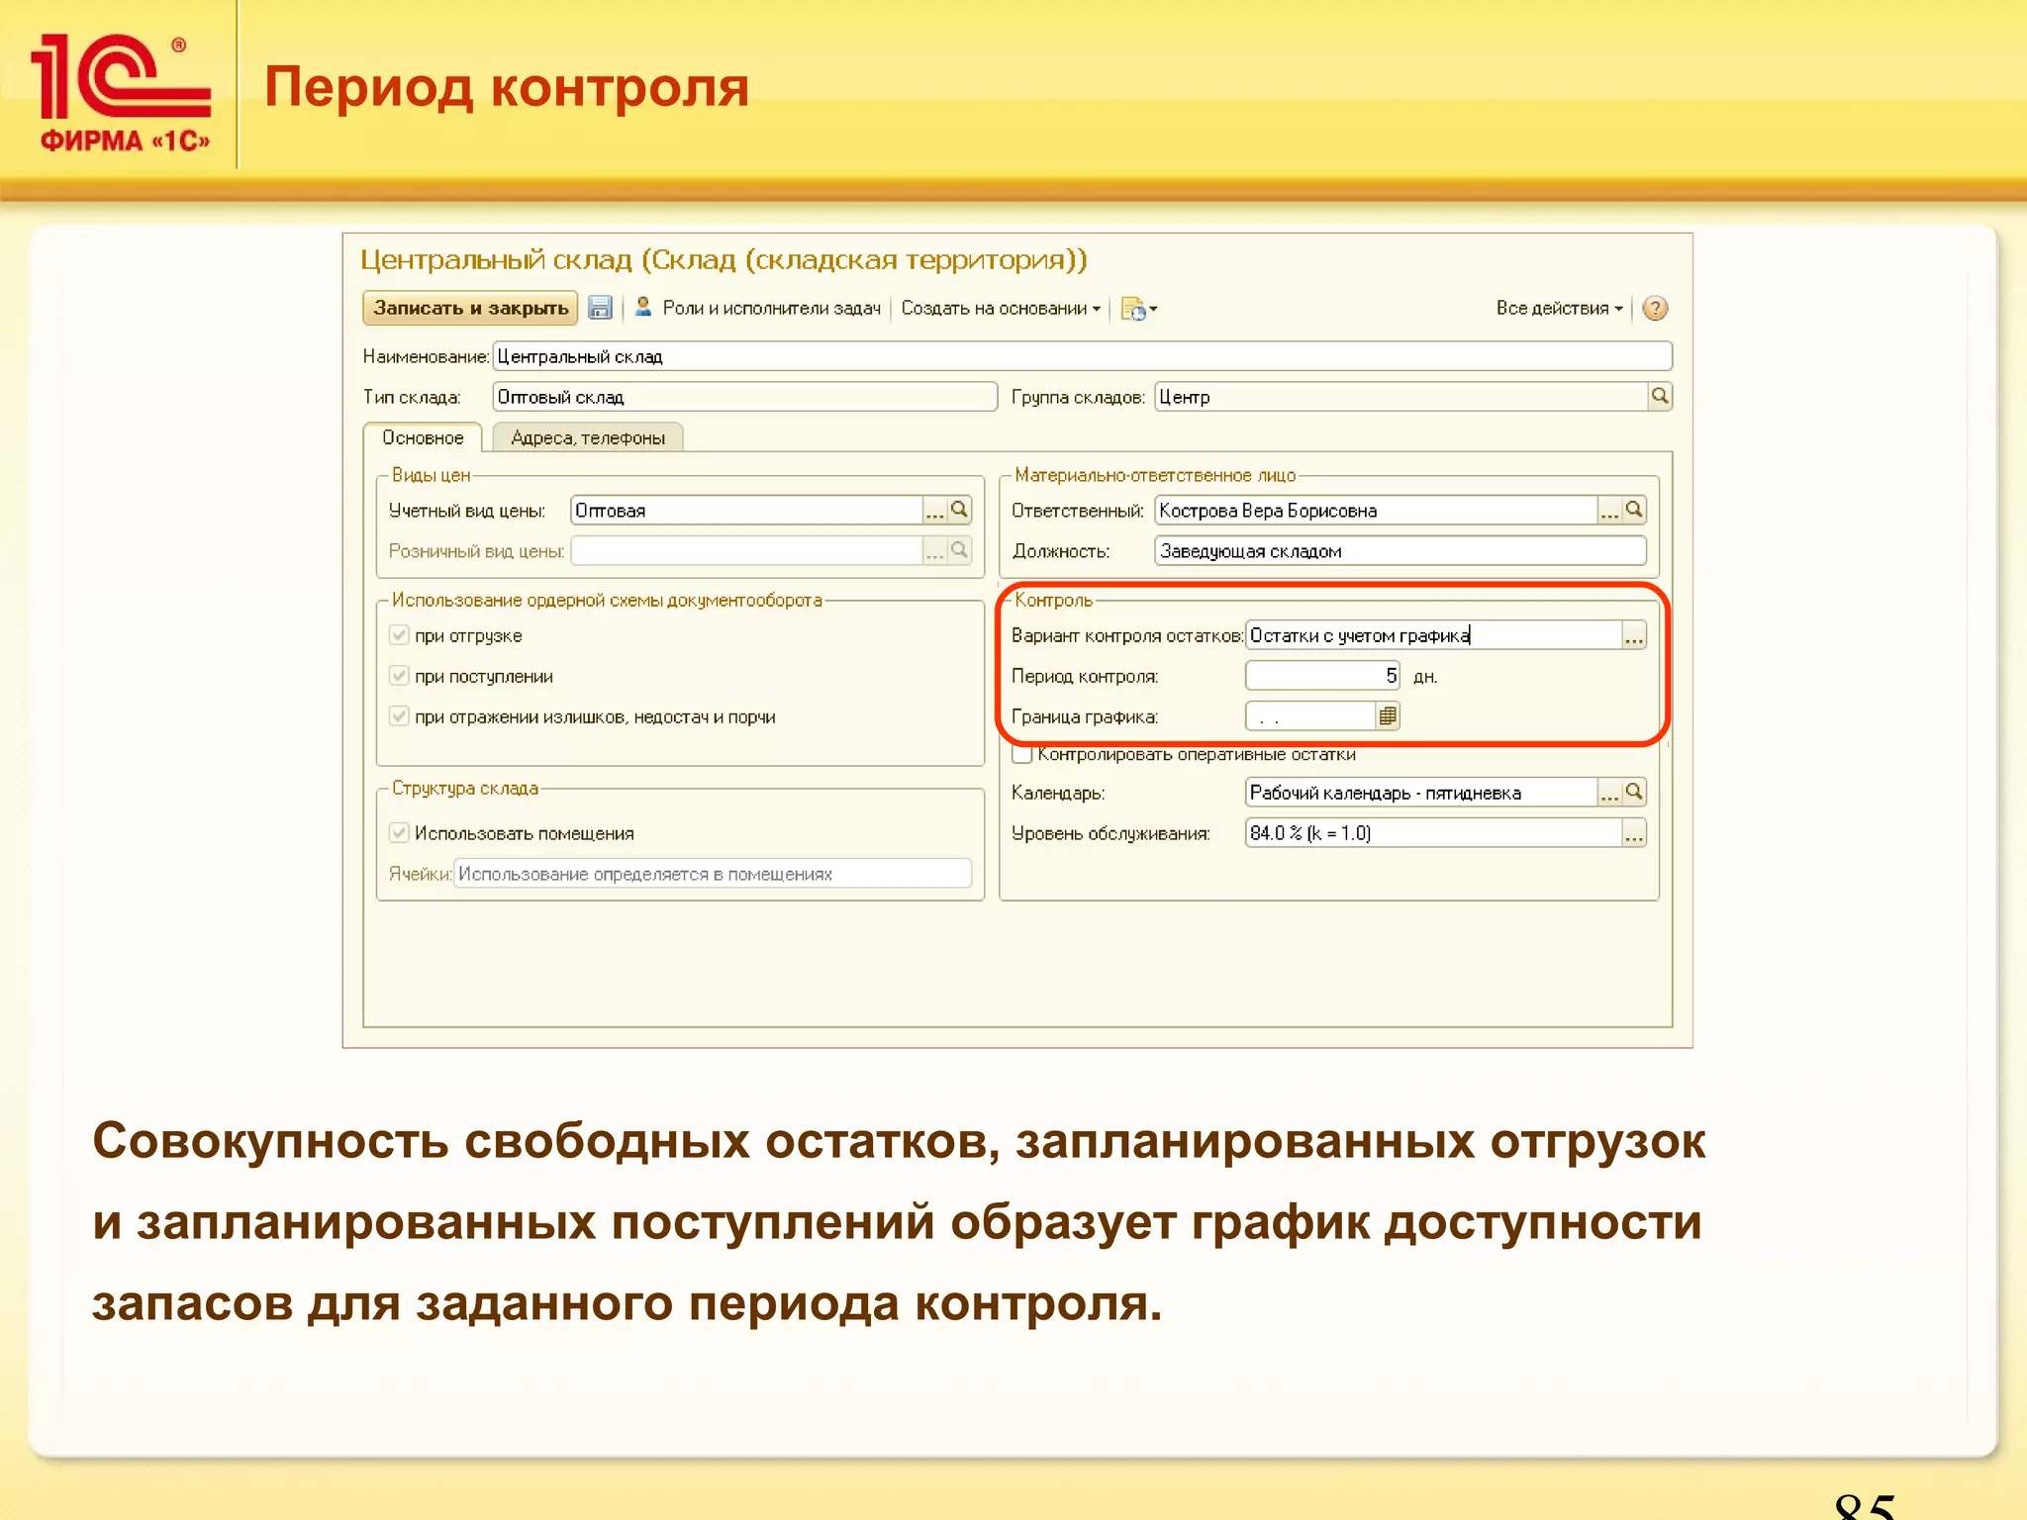Click ellipsis button for Ответственный field
The width and height of the screenshot is (2027, 1520).
(x=1610, y=510)
